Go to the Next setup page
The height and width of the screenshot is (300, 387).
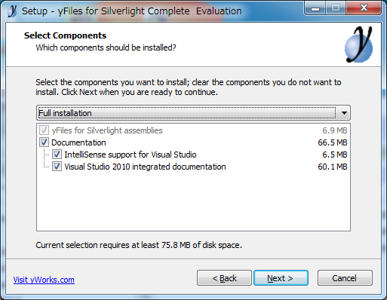pyautogui.click(x=281, y=278)
